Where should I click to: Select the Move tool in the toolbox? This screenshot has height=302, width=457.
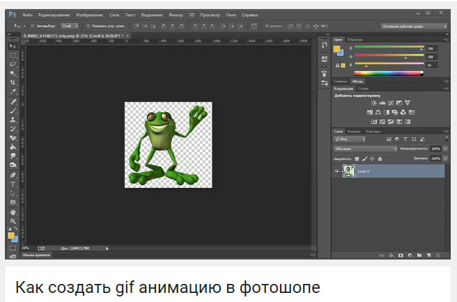pos(13,47)
